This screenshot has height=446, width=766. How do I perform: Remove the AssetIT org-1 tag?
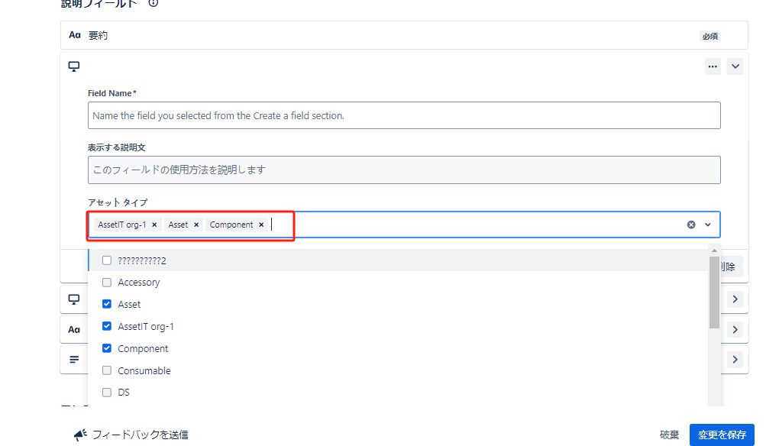tap(154, 225)
